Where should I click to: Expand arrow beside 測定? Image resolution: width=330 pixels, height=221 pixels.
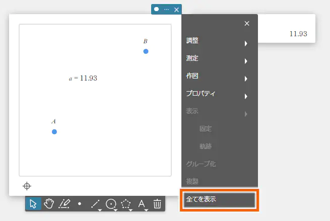pos(246,61)
